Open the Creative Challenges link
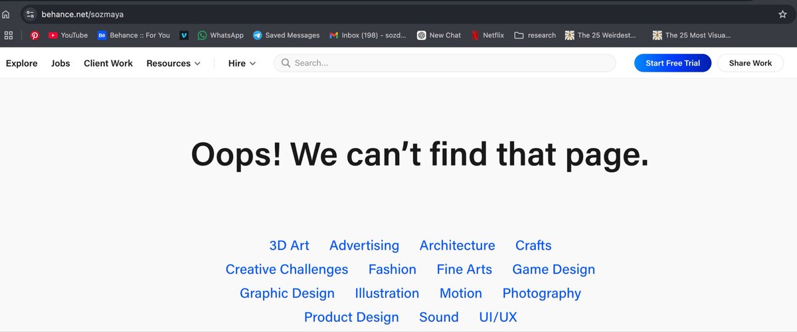 pyautogui.click(x=287, y=270)
